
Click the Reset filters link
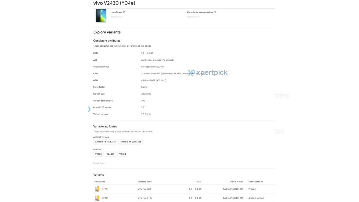pyautogui.click(x=99, y=163)
